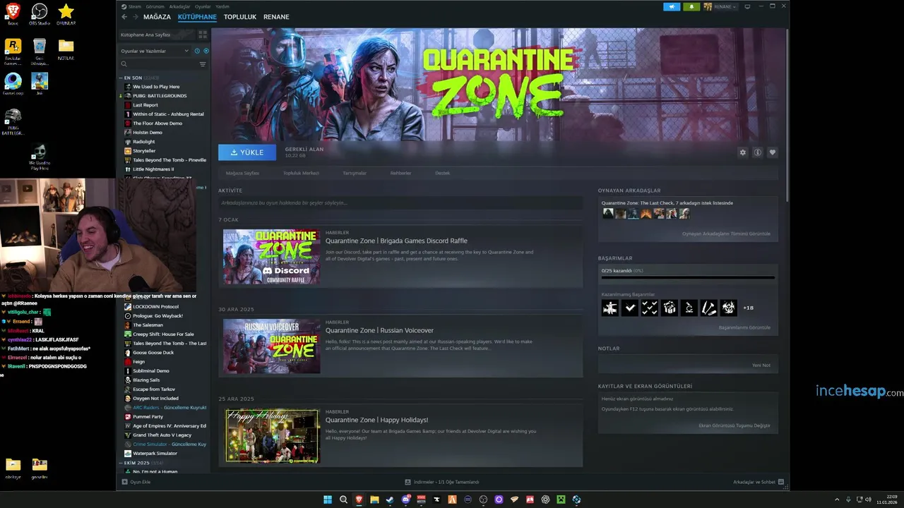904x508 pixels.
Task: Open the Oyunlar menu
Action: coord(203,6)
